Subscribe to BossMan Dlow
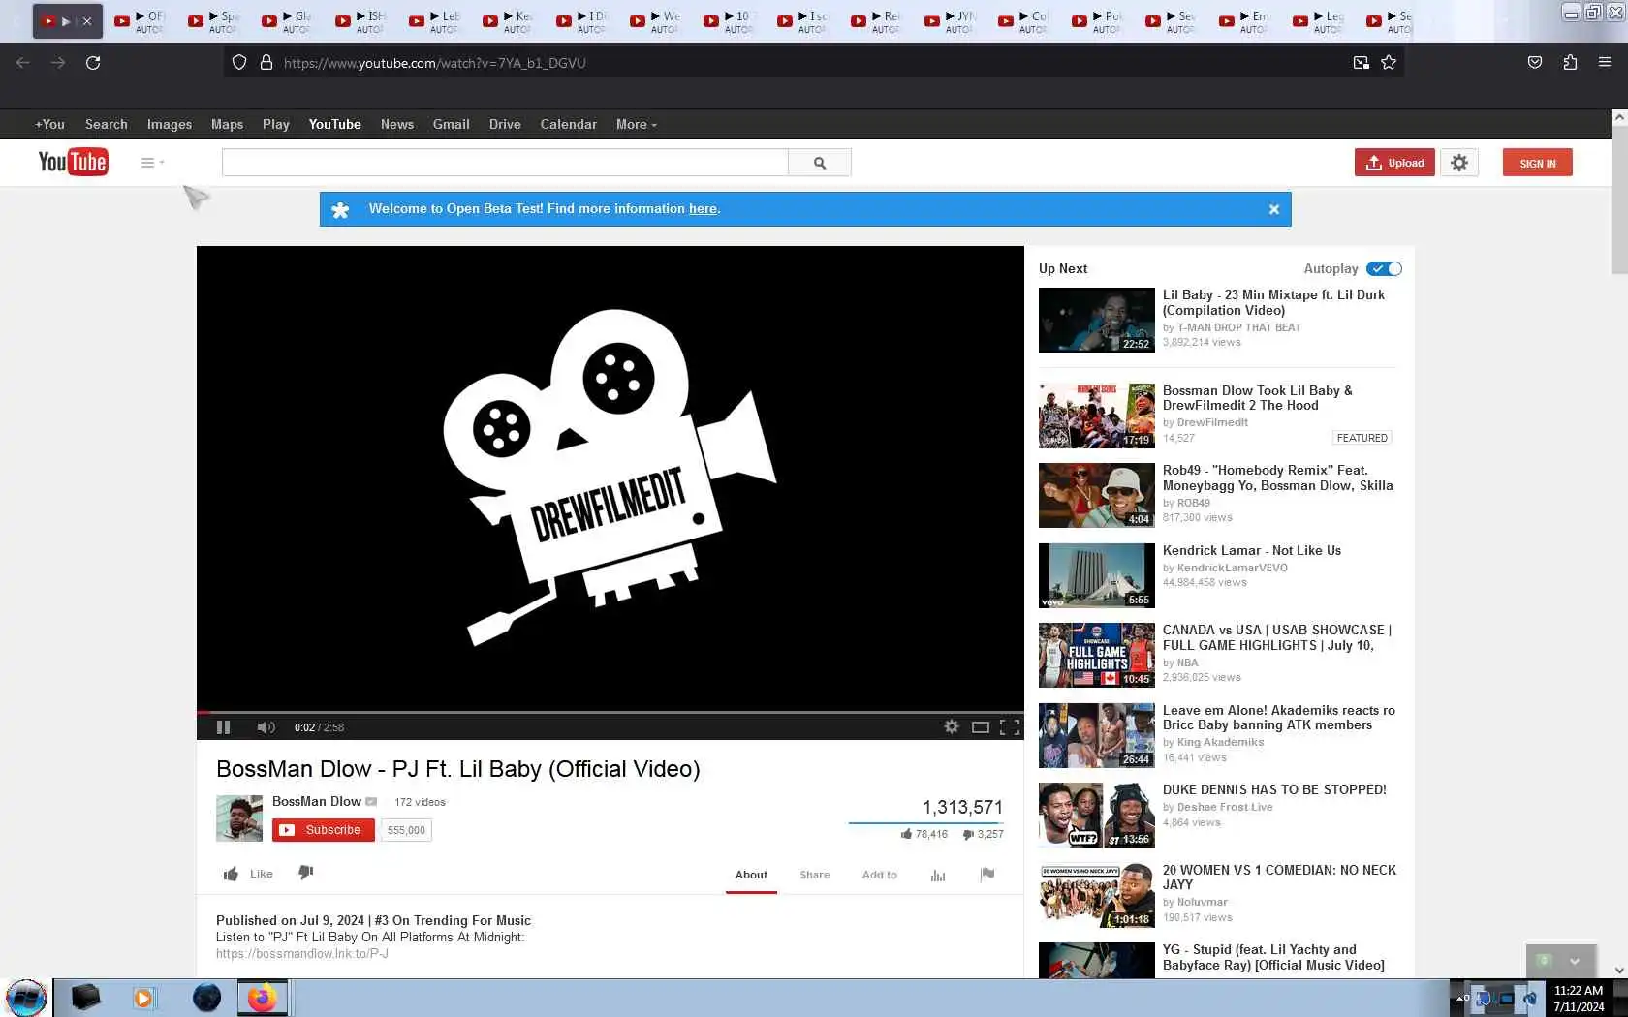The width and height of the screenshot is (1628, 1017). tap(324, 830)
